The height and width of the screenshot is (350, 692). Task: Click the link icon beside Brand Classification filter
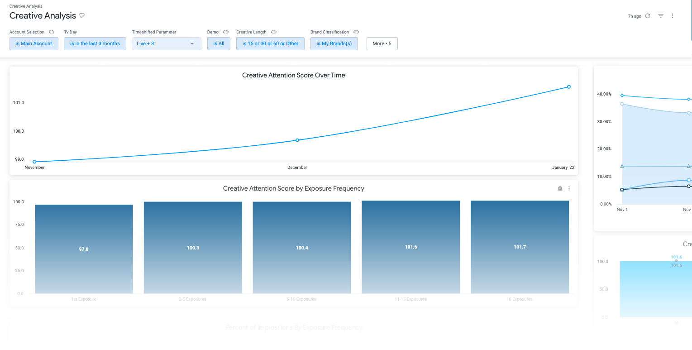[x=356, y=32]
